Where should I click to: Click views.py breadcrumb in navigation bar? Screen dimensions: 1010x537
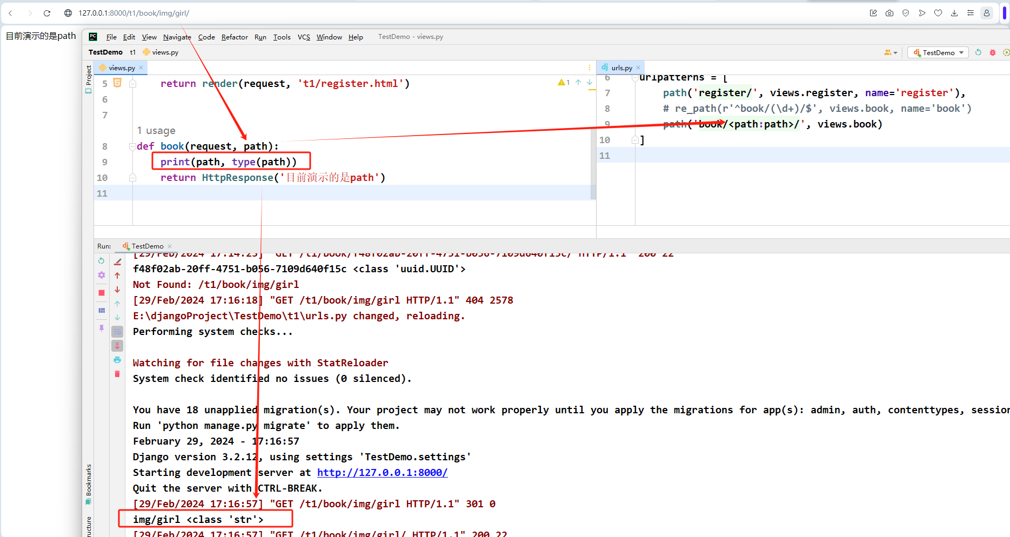(x=160, y=52)
